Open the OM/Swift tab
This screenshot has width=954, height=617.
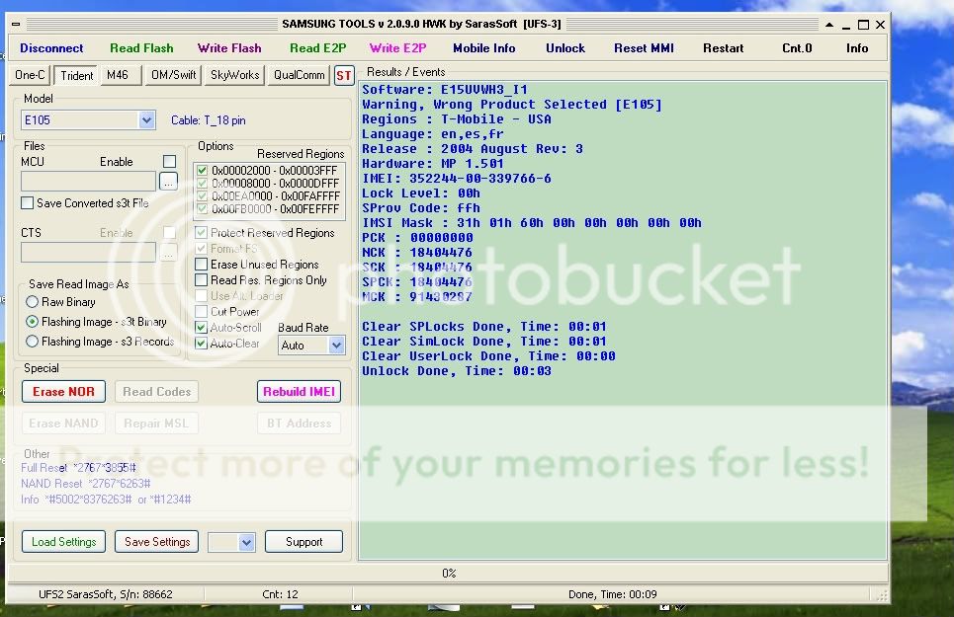click(x=173, y=75)
